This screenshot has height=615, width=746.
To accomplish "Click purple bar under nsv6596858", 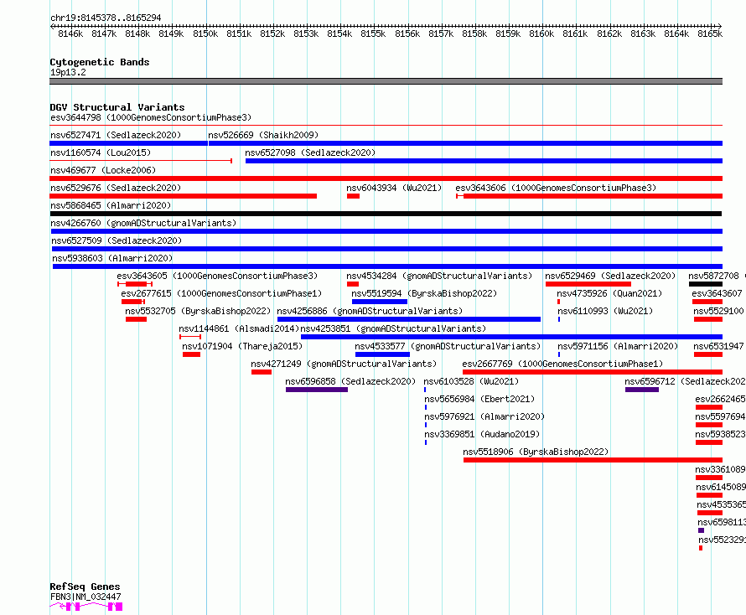I will [x=317, y=390].
